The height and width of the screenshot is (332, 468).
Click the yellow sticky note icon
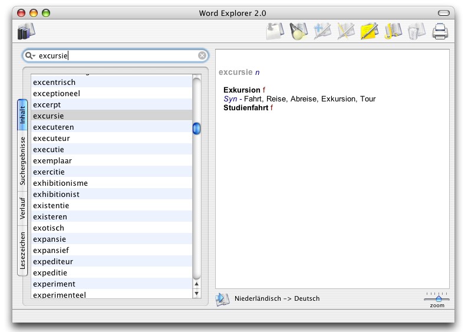[x=370, y=31]
